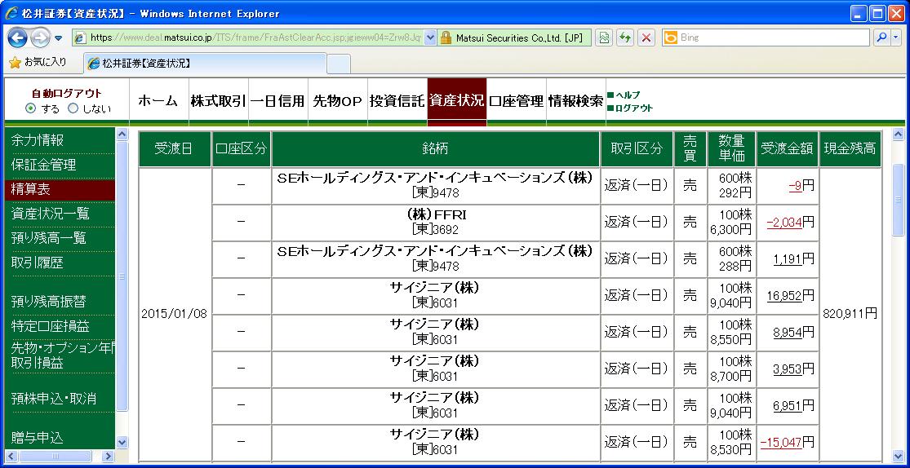Open 保証金管理 in the sidebar
This screenshot has height=468, width=910.
coord(43,165)
